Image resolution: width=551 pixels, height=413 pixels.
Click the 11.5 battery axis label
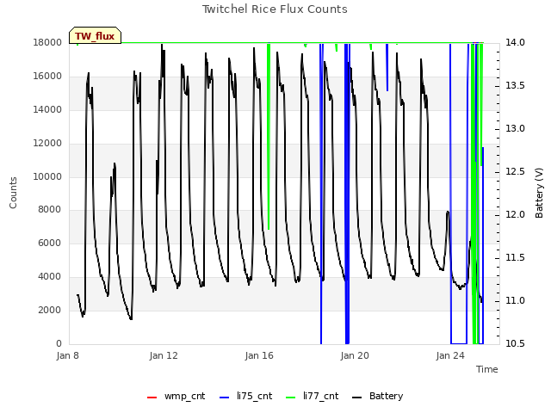tap(515, 258)
